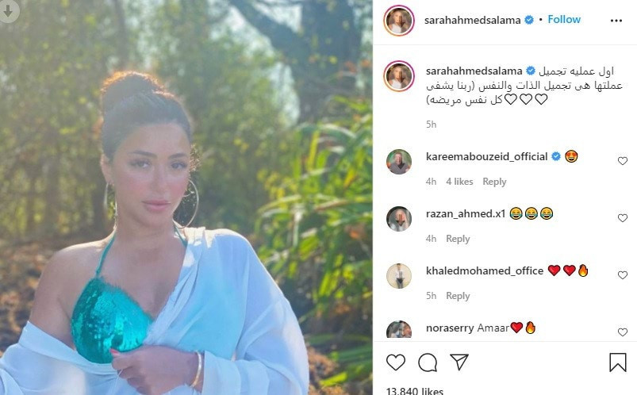The width and height of the screenshot is (637, 395).
Task: Like razan_ahmed.x1's comment
Action: [x=623, y=218]
